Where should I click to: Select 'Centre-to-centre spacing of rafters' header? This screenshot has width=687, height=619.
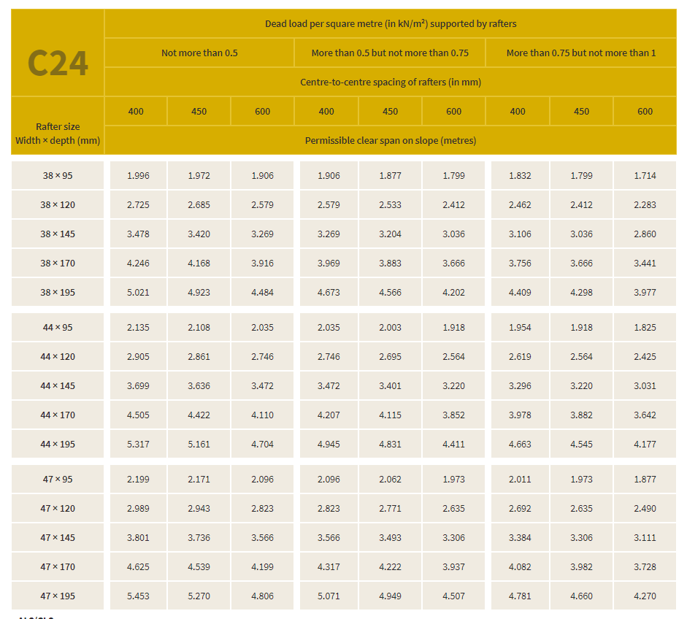(391, 82)
